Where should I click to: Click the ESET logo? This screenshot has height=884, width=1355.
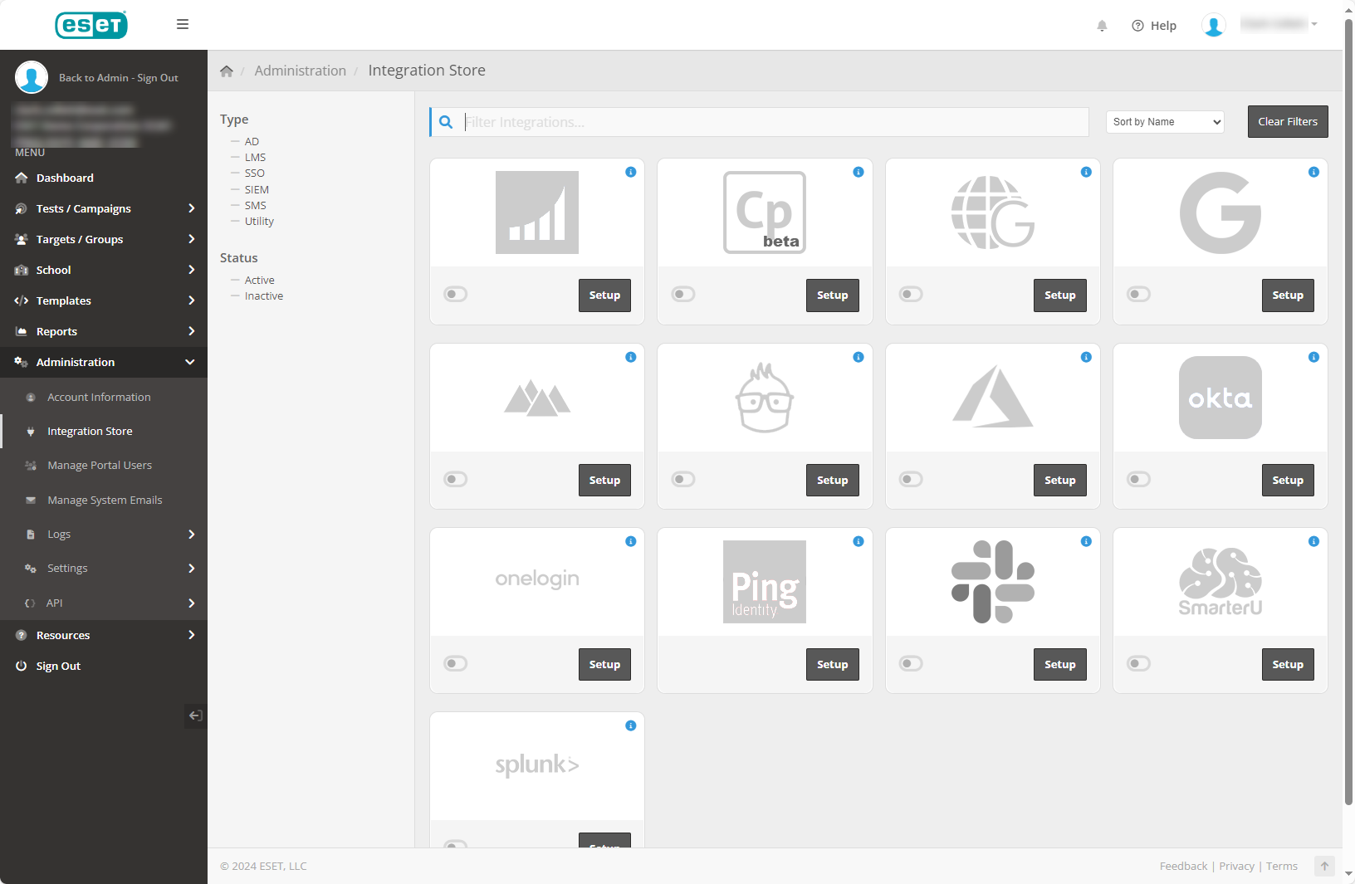(91, 25)
